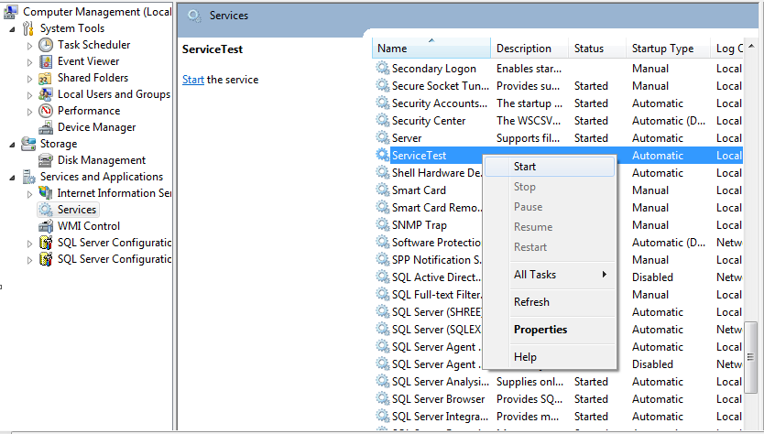Click the services list scrollbar thumb
Viewport: 764px width, 434px height.
coord(750,357)
